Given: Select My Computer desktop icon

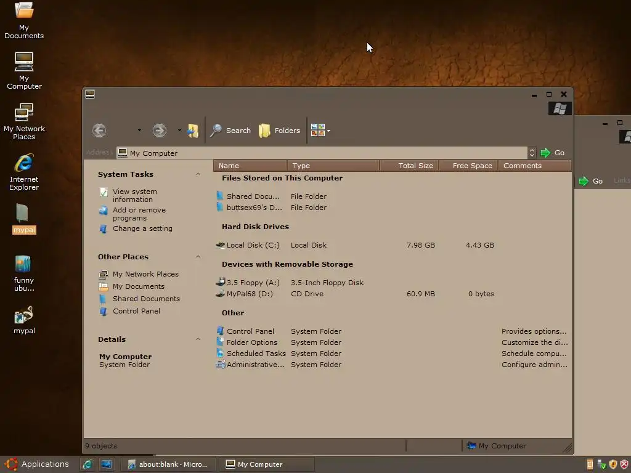Looking at the screenshot, I should coord(24,71).
